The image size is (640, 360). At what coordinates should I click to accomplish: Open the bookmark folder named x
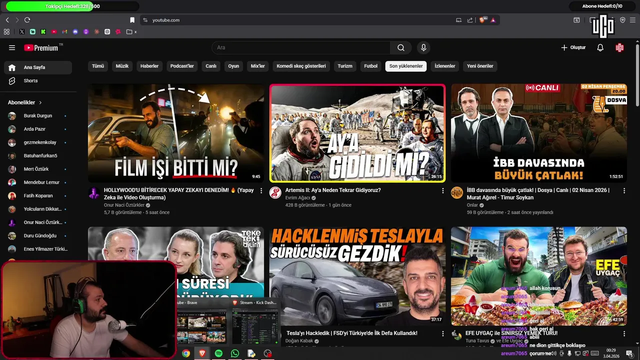[132, 31]
